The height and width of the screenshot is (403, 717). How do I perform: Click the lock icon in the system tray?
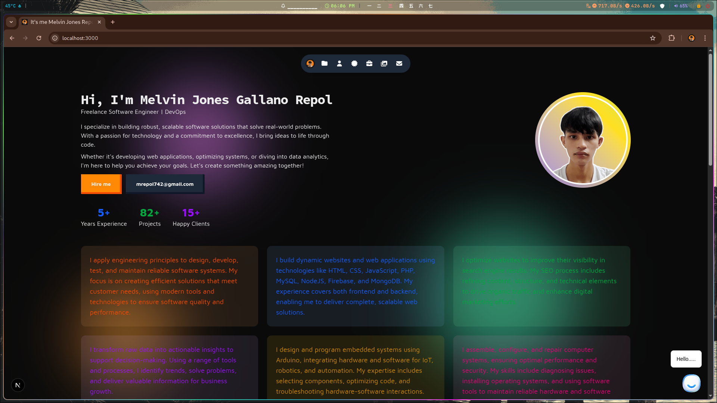[x=699, y=6]
